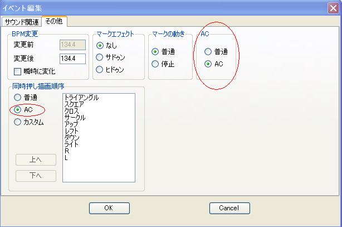This screenshot has height=227, width=342.
Task: Close the イベント編集 dialog window
Action: (x=333, y=7)
